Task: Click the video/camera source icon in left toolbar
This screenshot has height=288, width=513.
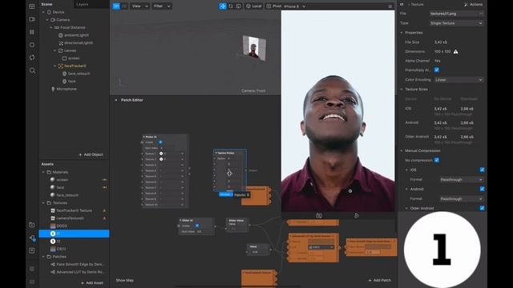Action: tap(32, 19)
